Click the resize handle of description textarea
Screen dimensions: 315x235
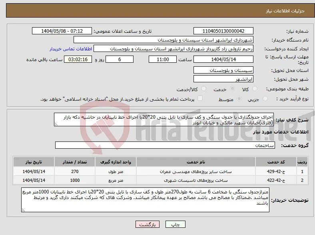click(x=56, y=124)
